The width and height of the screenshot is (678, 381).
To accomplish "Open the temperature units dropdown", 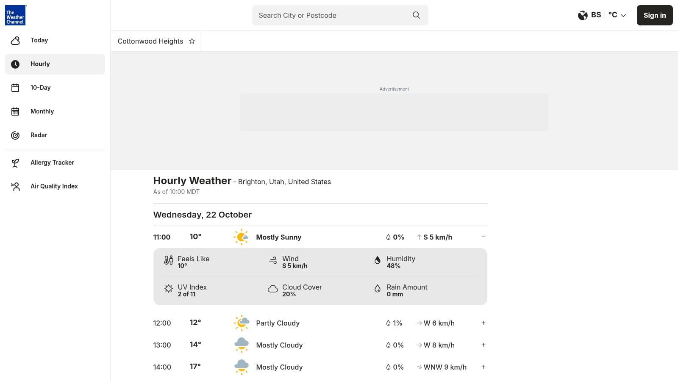I will coord(616,15).
